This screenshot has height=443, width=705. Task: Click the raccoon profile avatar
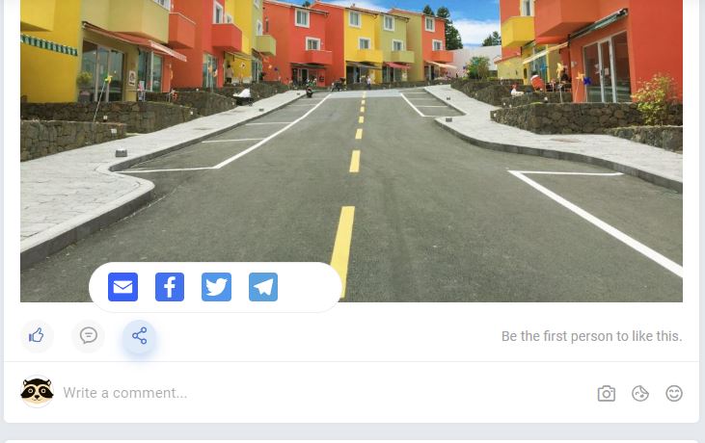click(x=37, y=392)
